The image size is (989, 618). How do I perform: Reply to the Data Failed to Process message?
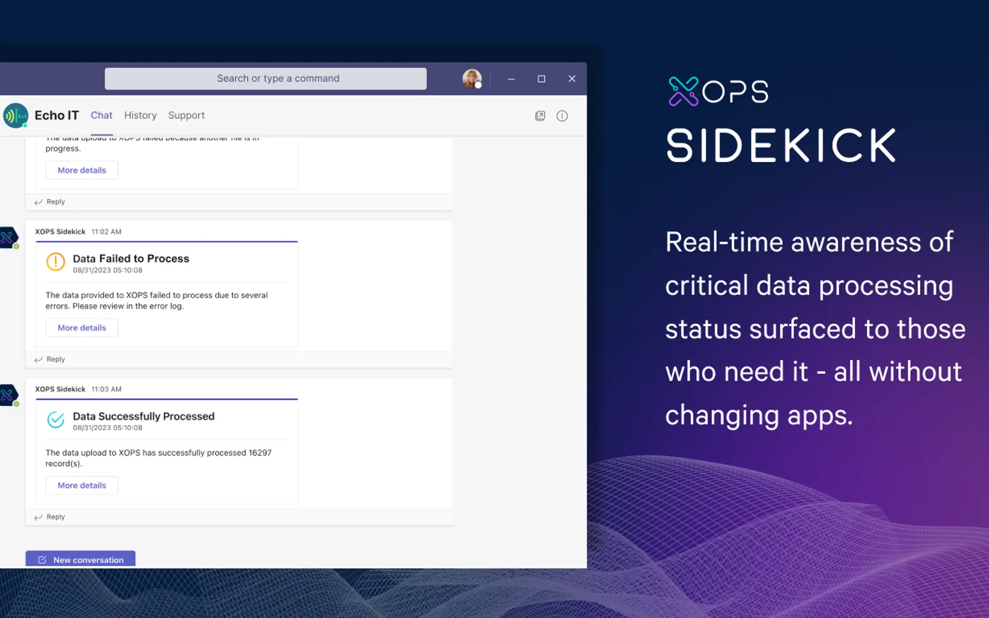coord(49,359)
